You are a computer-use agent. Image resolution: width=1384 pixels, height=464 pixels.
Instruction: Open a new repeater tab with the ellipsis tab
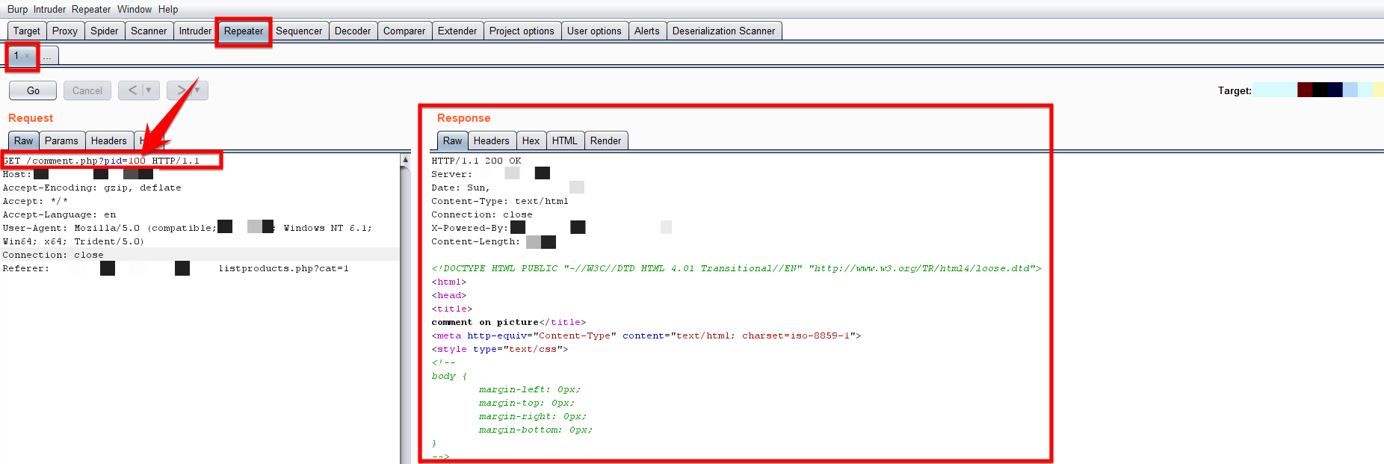click(x=47, y=56)
